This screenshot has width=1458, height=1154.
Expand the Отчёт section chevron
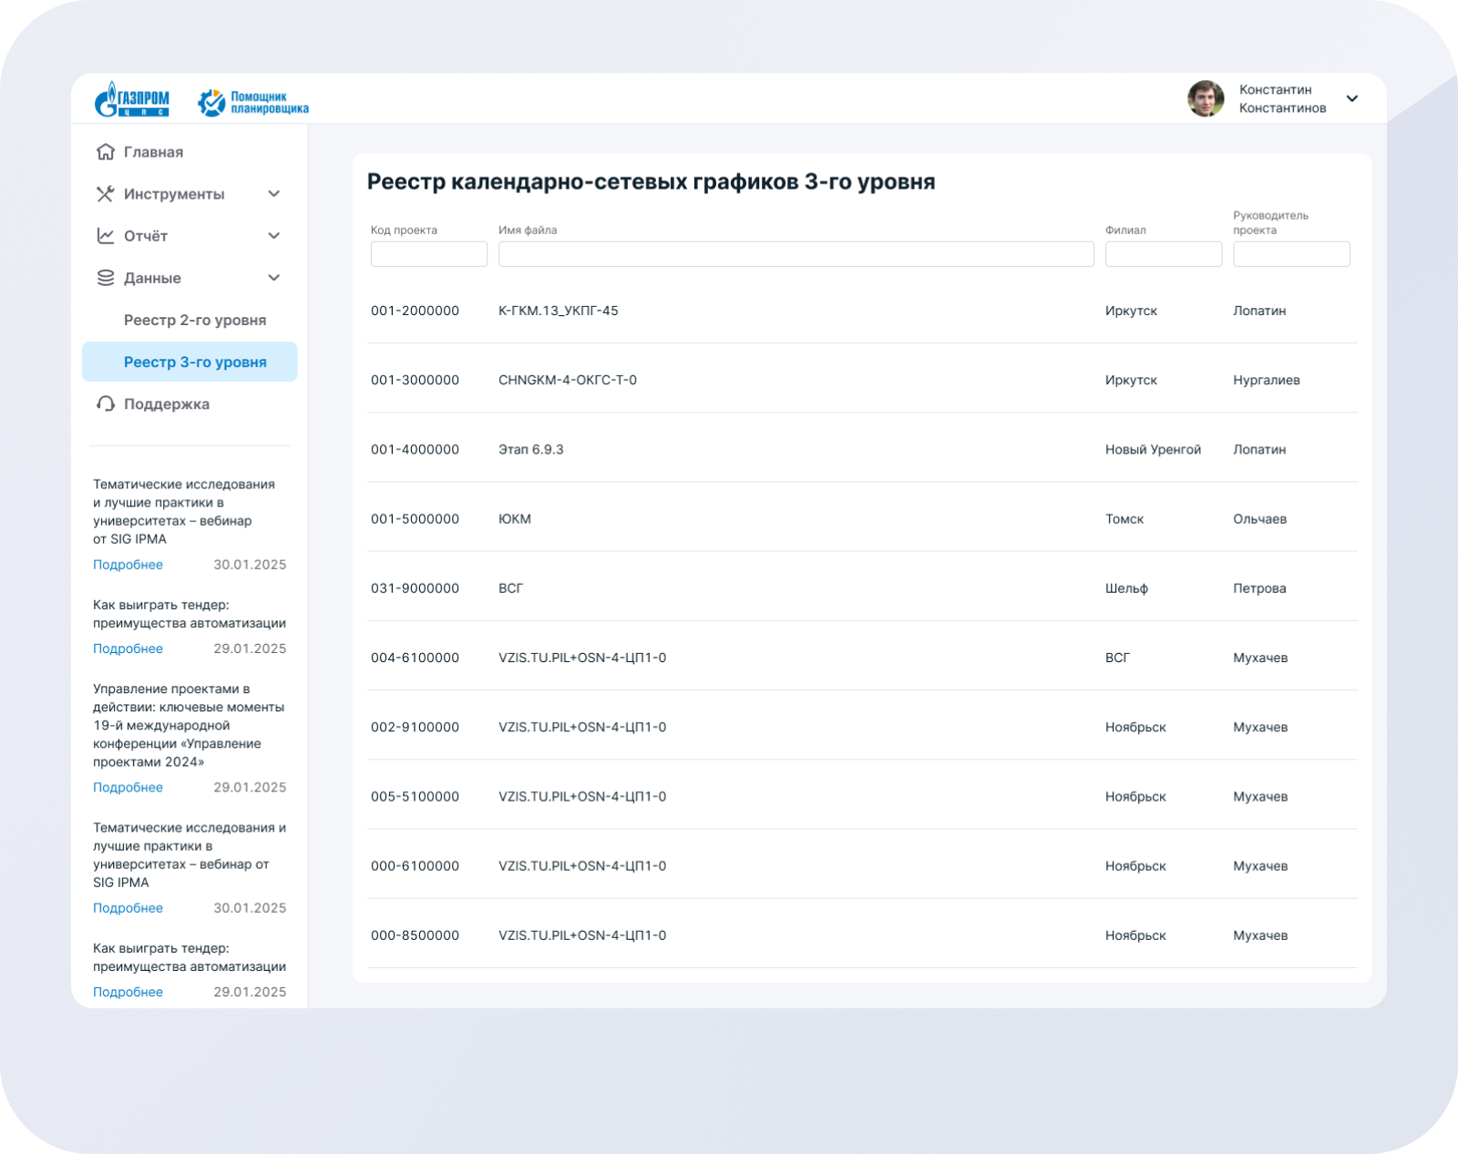click(x=273, y=236)
